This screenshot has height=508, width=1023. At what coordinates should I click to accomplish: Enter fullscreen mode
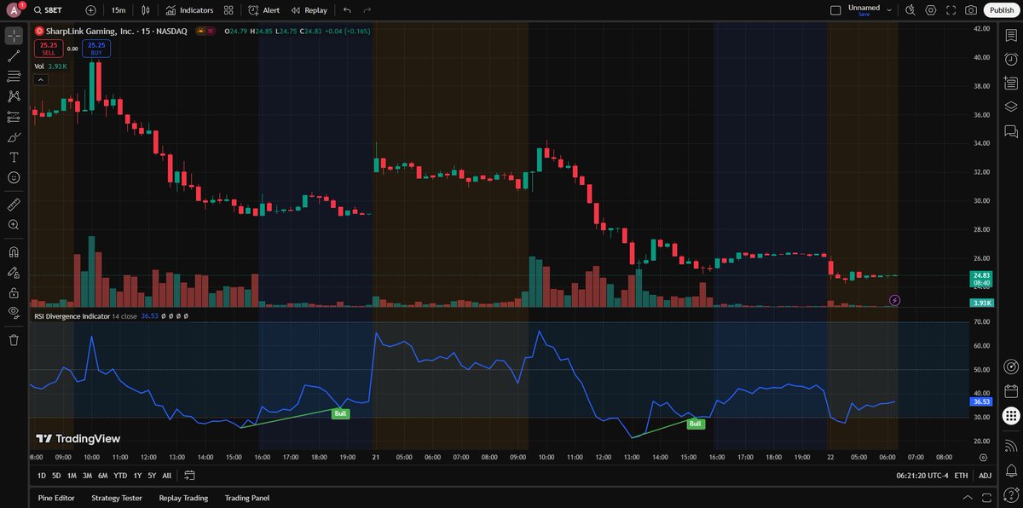tap(951, 10)
